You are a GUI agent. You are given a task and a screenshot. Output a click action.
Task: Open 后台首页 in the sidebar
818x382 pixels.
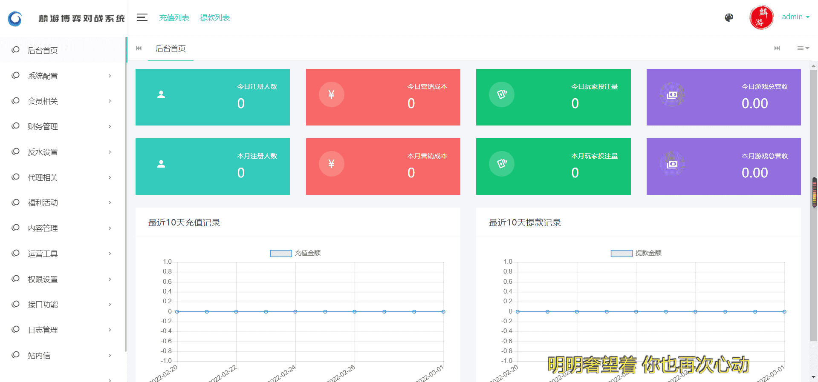pyautogui.click(x=43, y=50)
